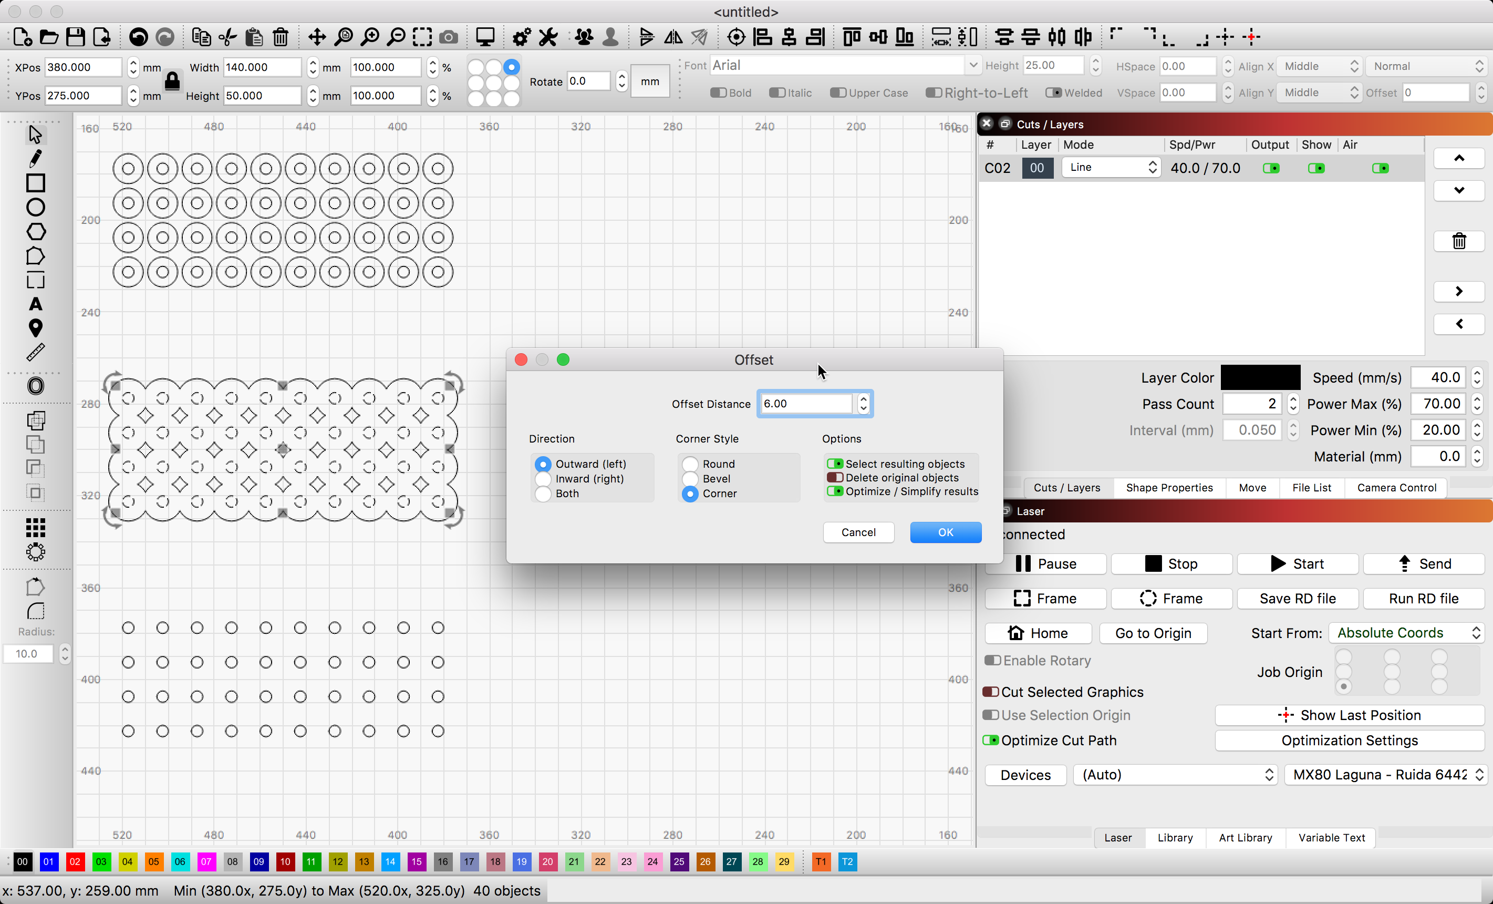Delete layer with Cuts panel trash icon

pos(1459,241)
